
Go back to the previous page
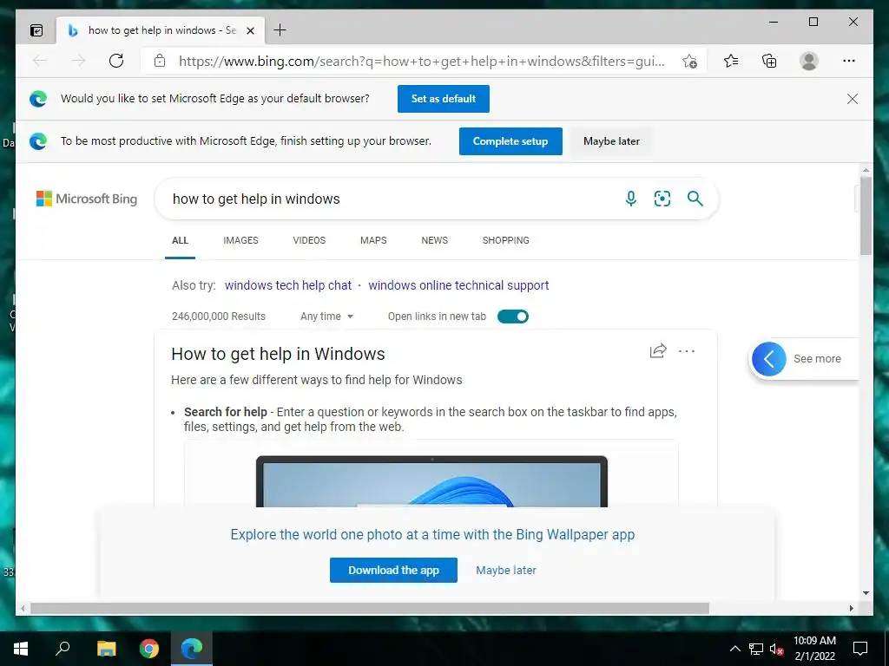click(x=40, y=61)
